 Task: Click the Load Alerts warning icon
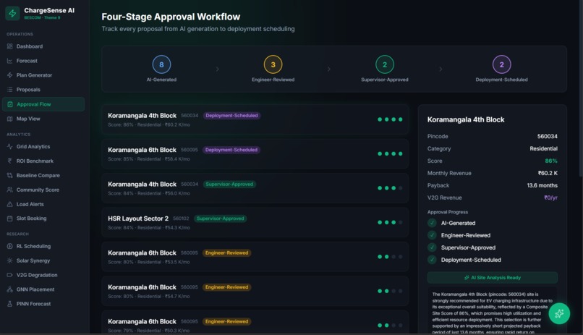point(9,204)
